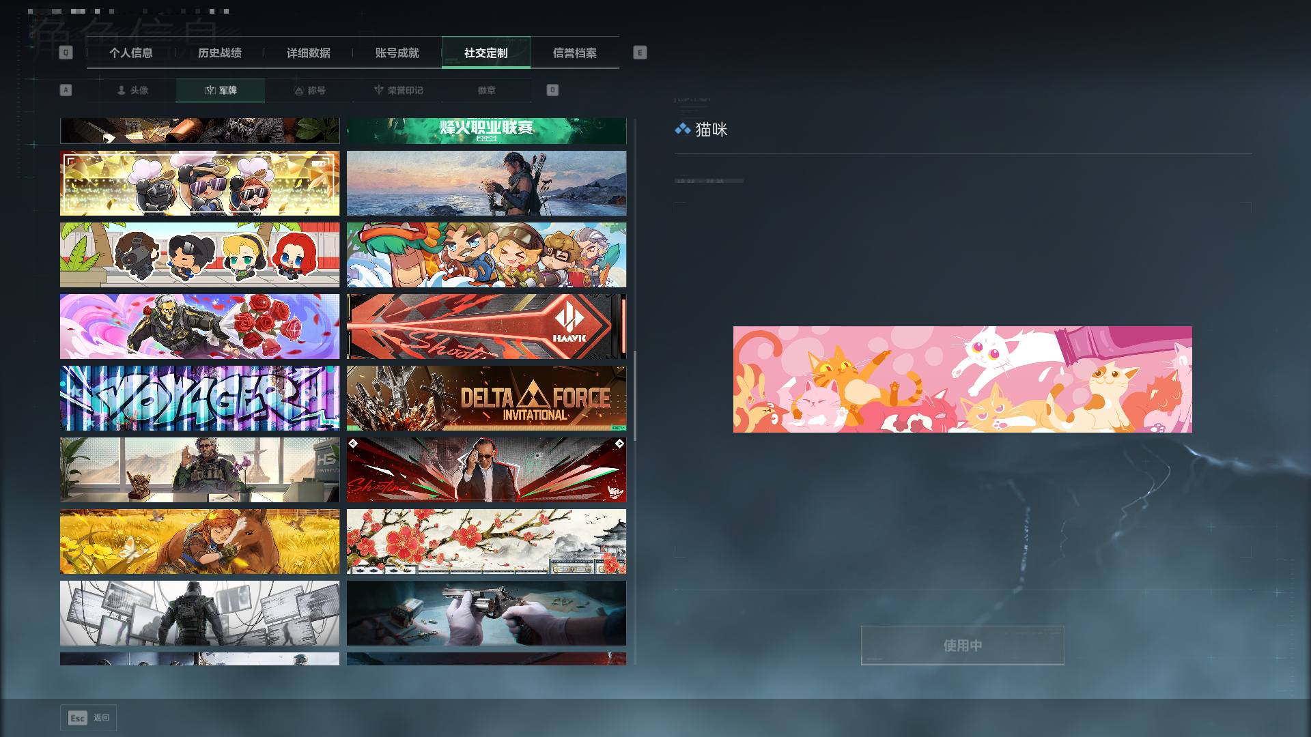Switch to the 头像 sub-tab
Image resolution: width=1311 pixels, height=737 pixels.
tap(132, 90)
